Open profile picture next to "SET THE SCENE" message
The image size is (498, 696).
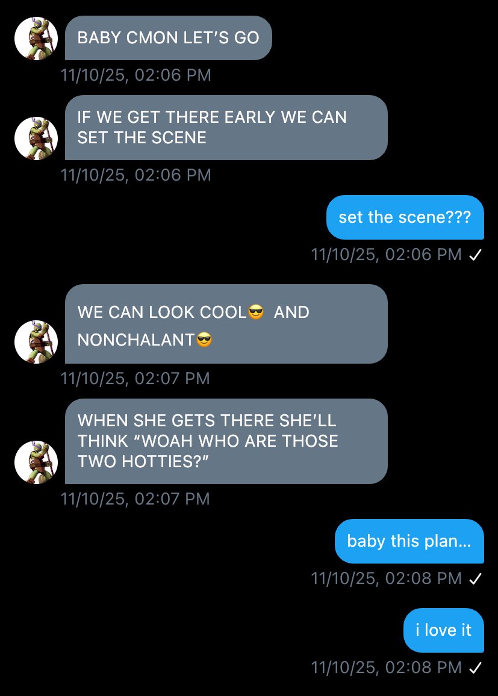pyautogui.click(x=36, y=138)
